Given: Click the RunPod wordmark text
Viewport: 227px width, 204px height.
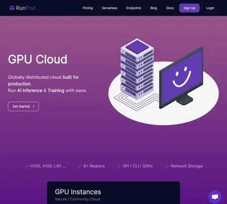Looking at the screenshot, I should coord(26,8).
